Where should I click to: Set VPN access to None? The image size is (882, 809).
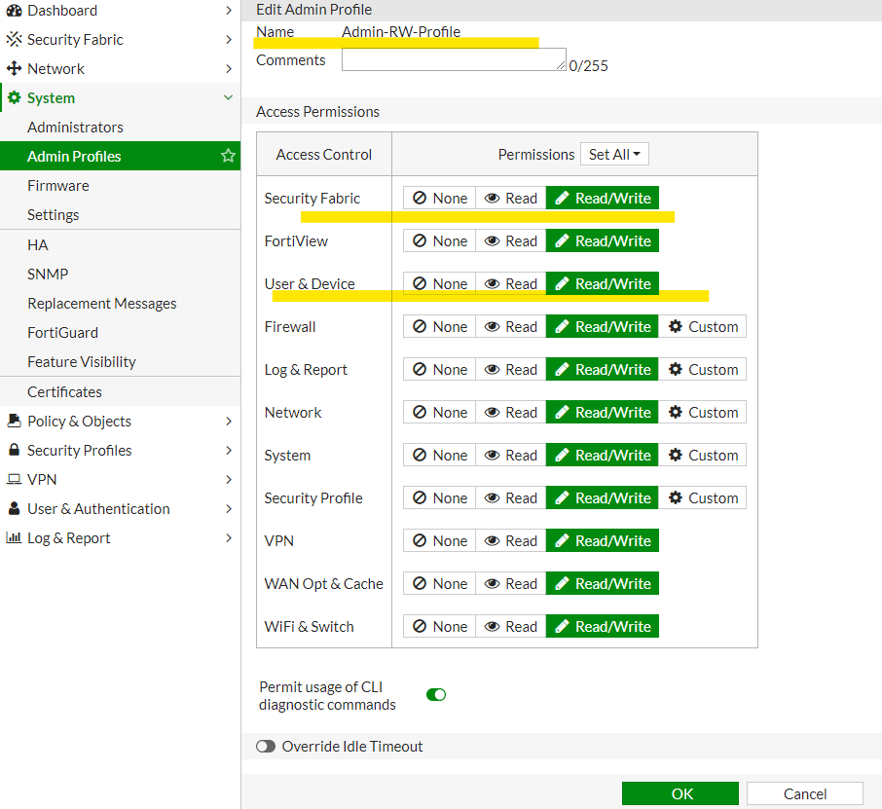439,540
